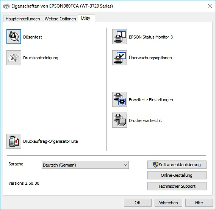Close the Eigenschaften dialog window
This screenshot has width=216, height=210.
(x=210, y=6)
